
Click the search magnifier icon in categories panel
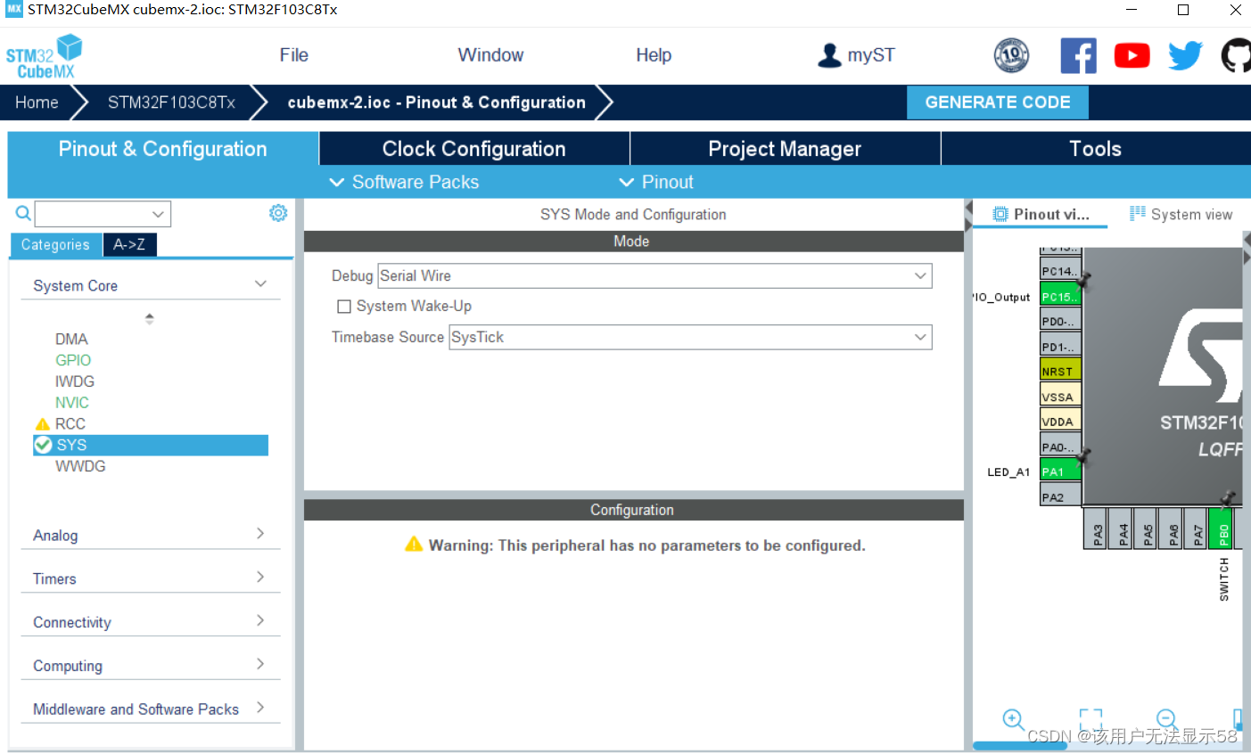[23, 213]
